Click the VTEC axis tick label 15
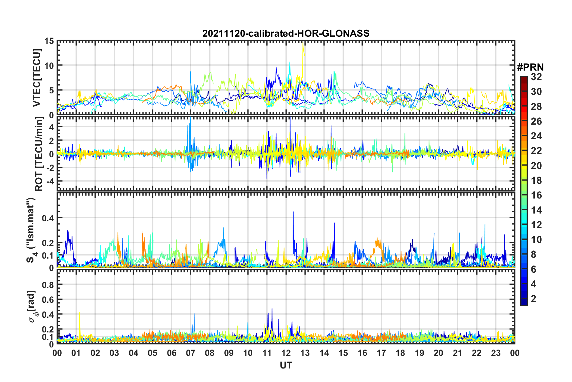The height and width of the screenshot is (382, 572). 49,41
